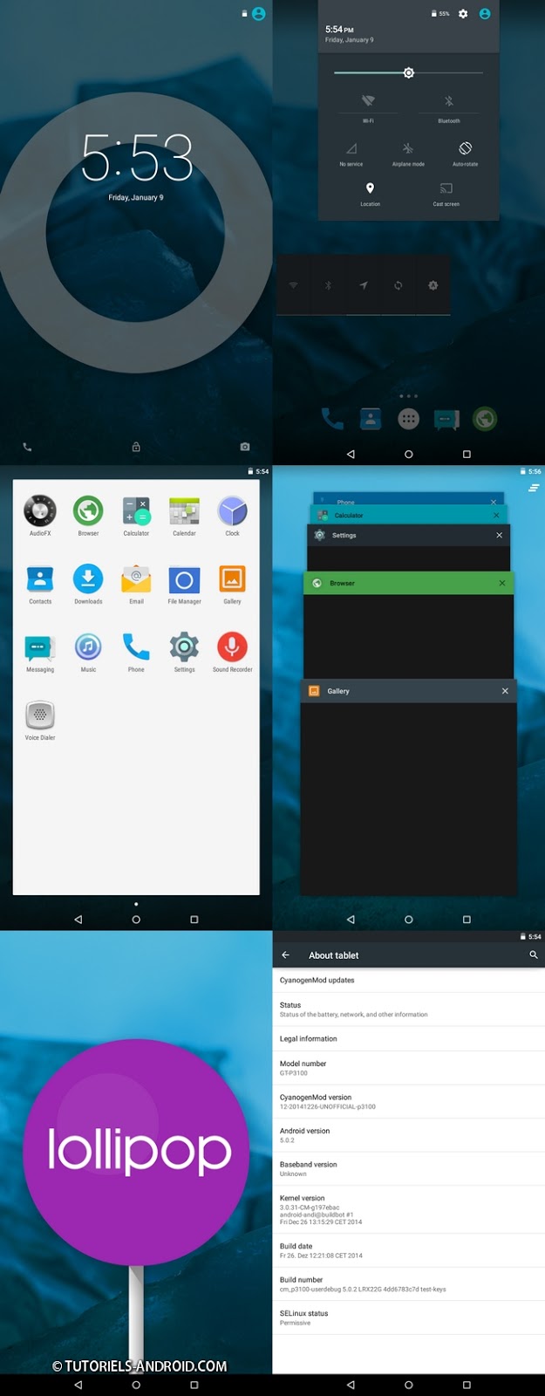The image size is (545, 1396).
Task: Launch the Clock app icon
Action: 232,511
